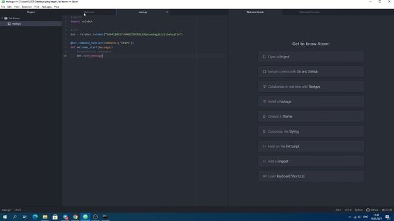This screenshot has height=221, width=394.
Task: Switch to the Welcome tab
Action: pyautogui.click(x=89, y=12)
